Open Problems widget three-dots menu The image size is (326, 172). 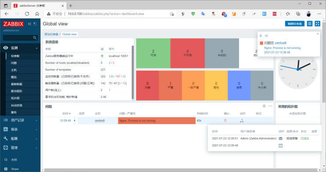coord(270,106)
